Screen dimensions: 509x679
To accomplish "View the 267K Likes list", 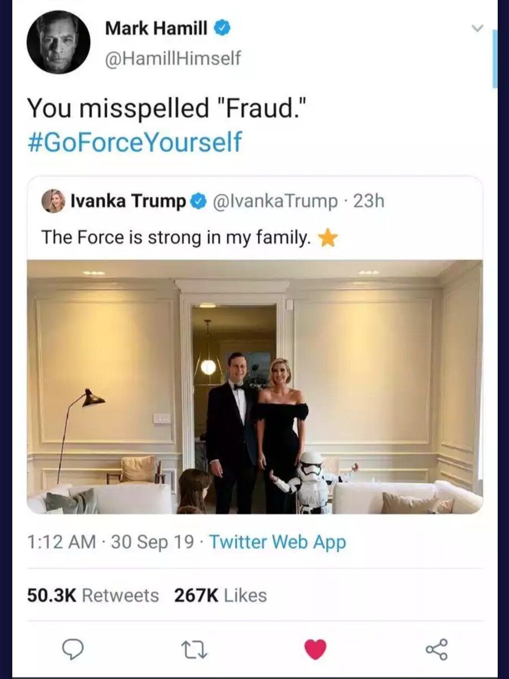I will pos(221,595).
